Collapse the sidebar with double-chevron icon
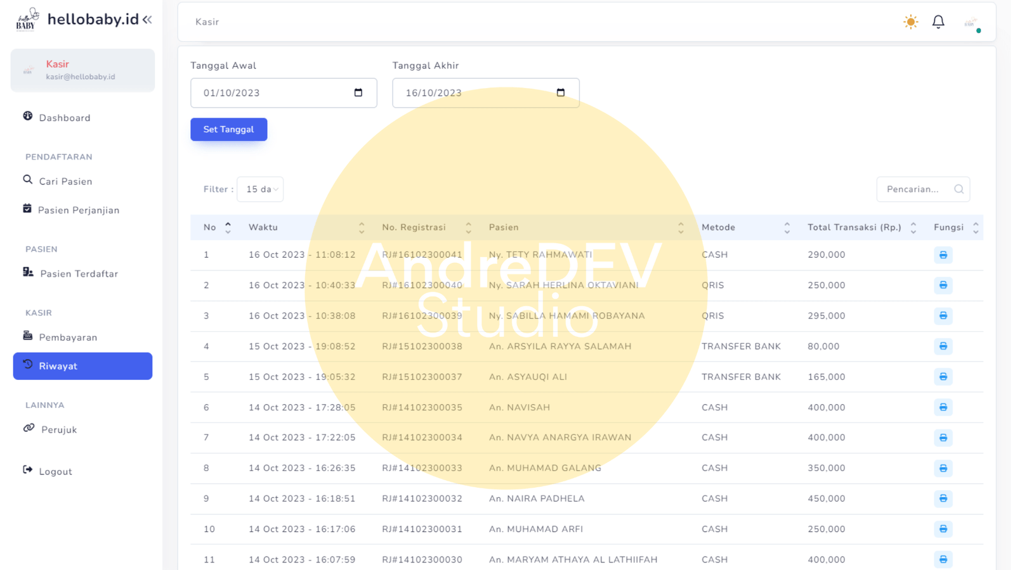The height and width of the screenshot is (570, 1015). (x=147, y=20)
